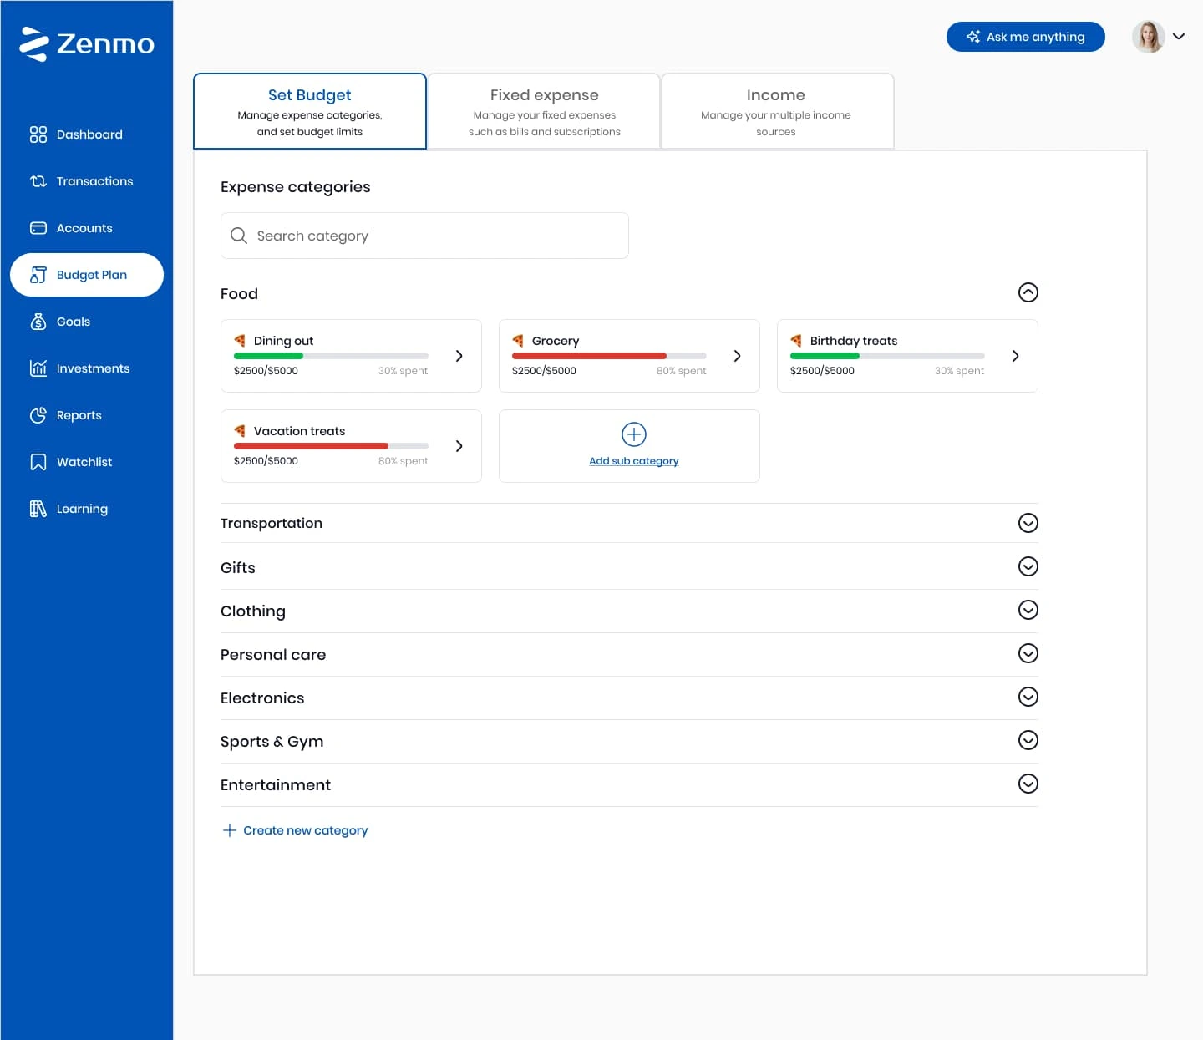Select Budget Plan in the sidebar

87,275
